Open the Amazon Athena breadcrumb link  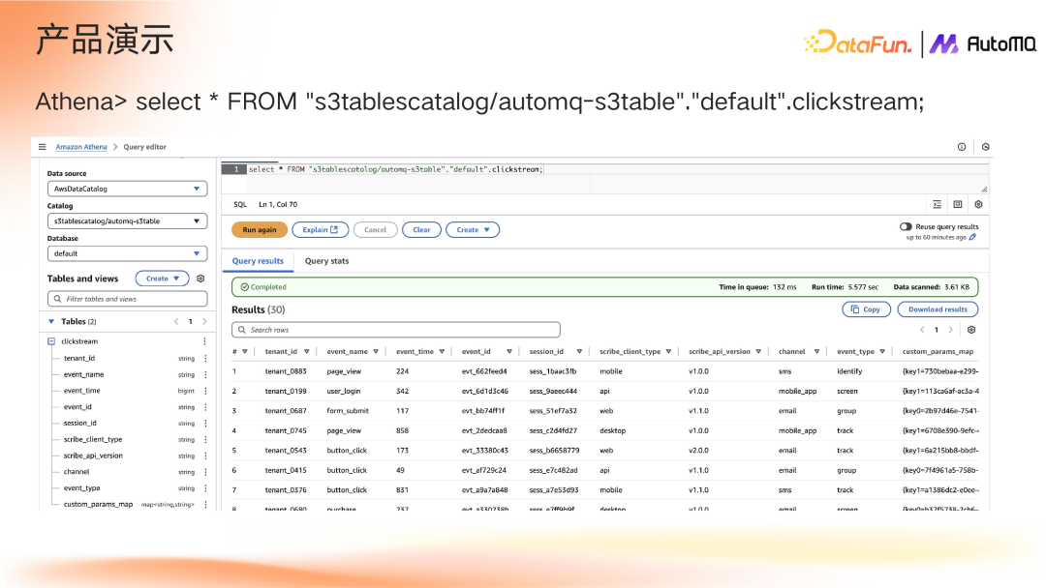tap(80, 146)
